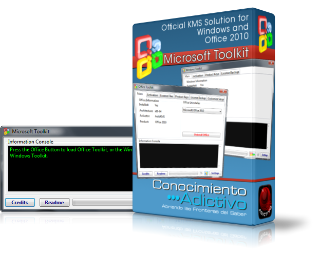This screenshot has height=255, width=320.
Task: Click the Information Console label in Microsoft Toolkit
Action: click(31, 142)
